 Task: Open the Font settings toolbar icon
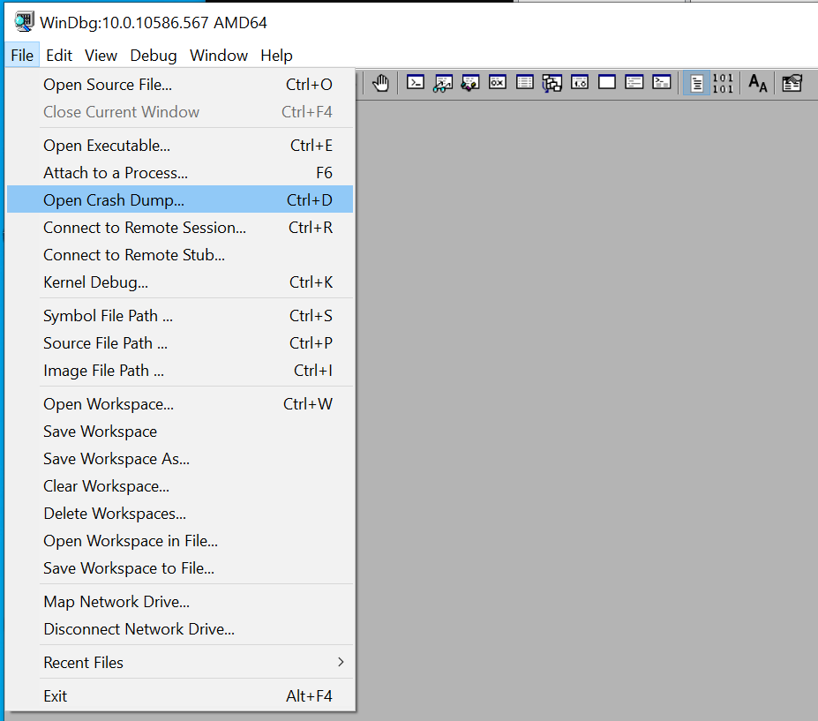coord(757,83)
